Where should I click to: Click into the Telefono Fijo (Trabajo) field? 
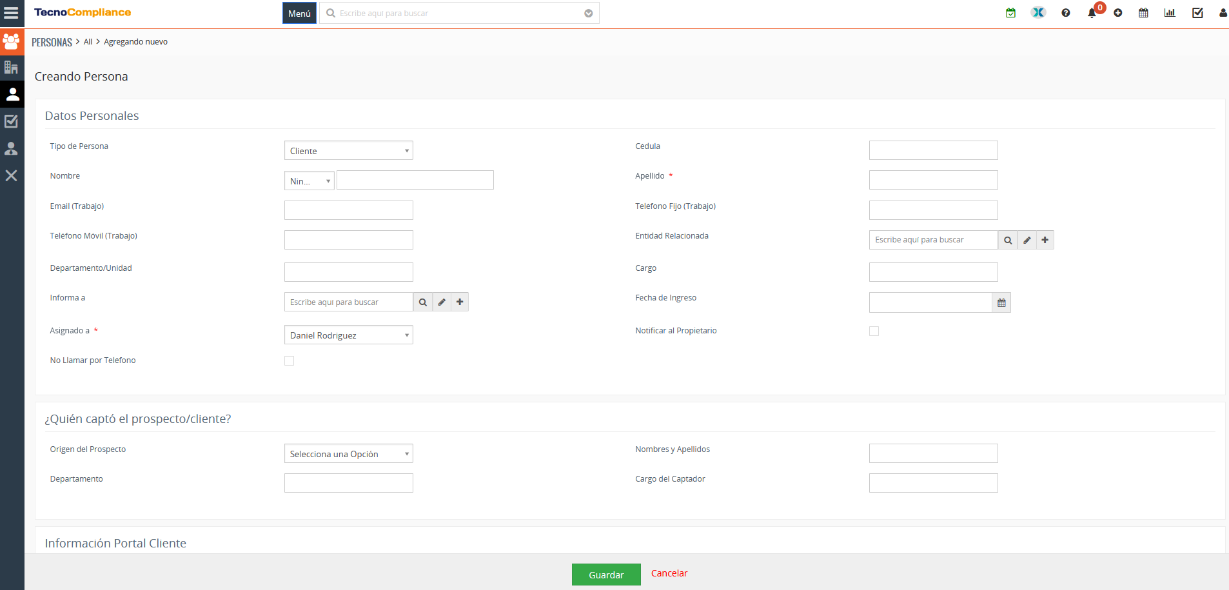tap(933, 210)
